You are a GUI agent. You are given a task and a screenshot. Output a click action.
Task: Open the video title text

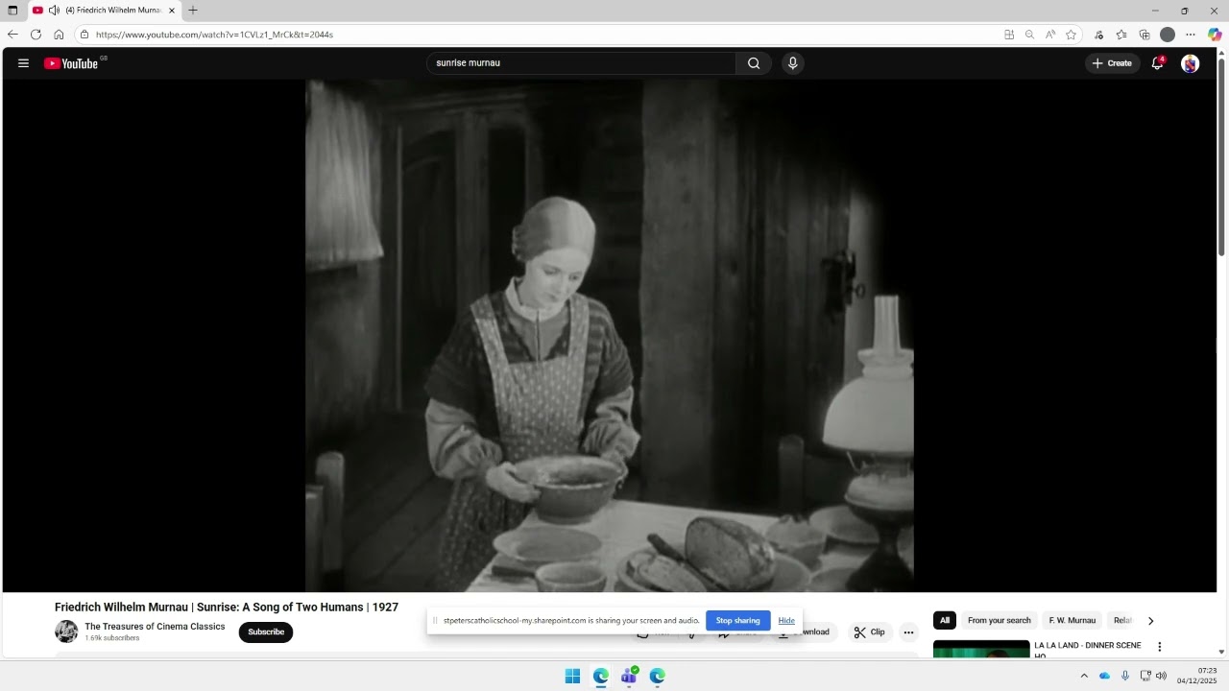227,608
